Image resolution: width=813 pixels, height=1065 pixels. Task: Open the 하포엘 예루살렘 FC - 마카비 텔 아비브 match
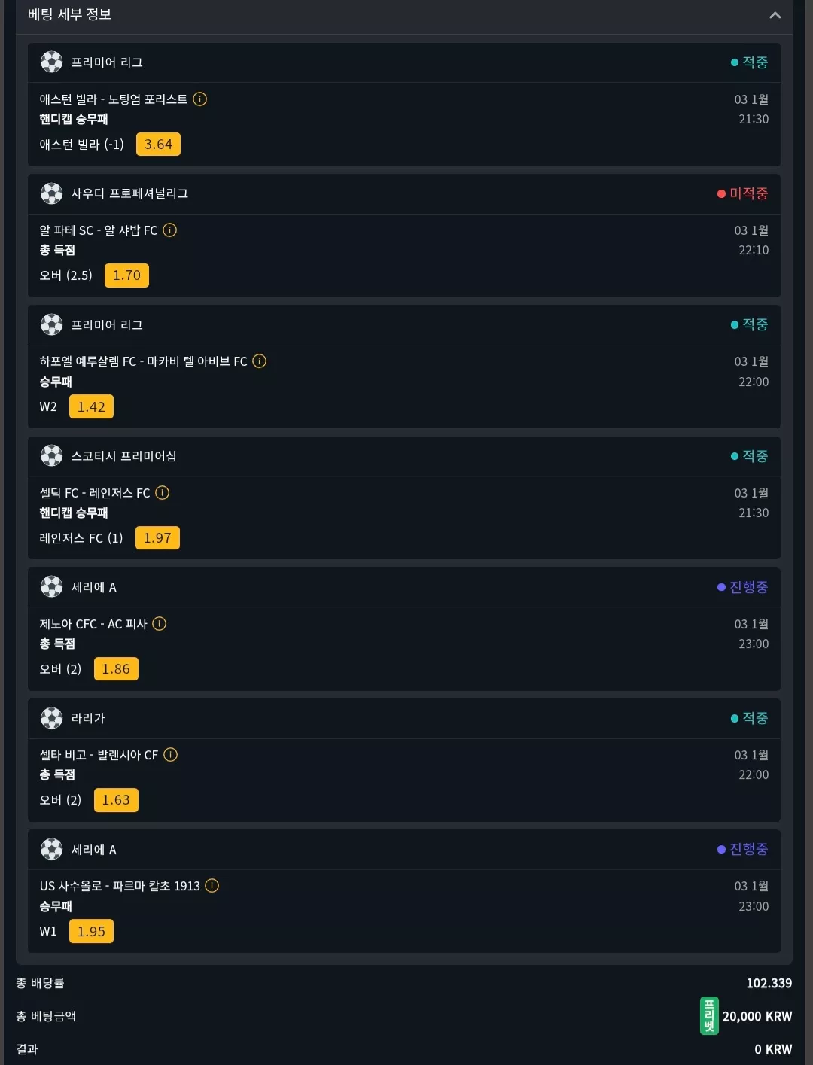click(x=143, y=361)
